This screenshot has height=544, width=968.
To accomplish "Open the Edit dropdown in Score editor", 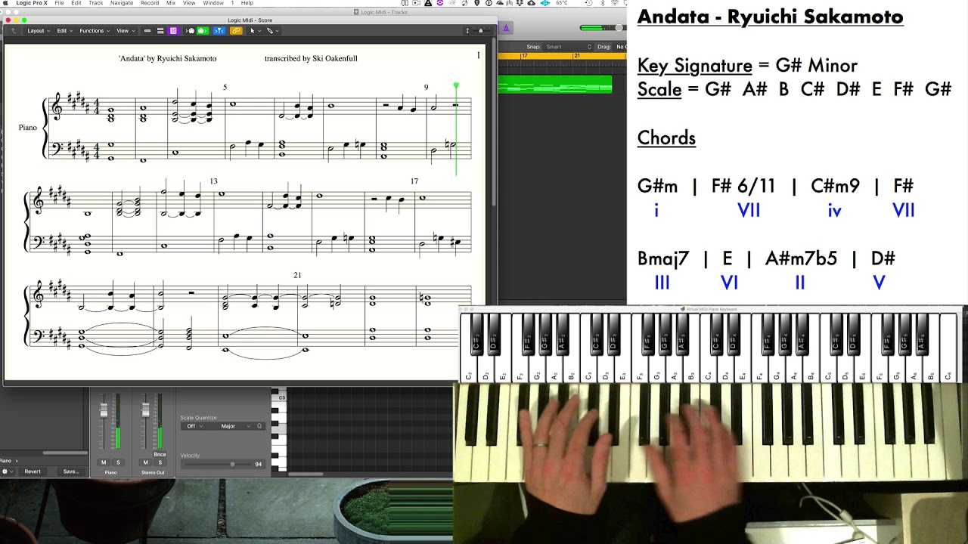I will [64, 31].
